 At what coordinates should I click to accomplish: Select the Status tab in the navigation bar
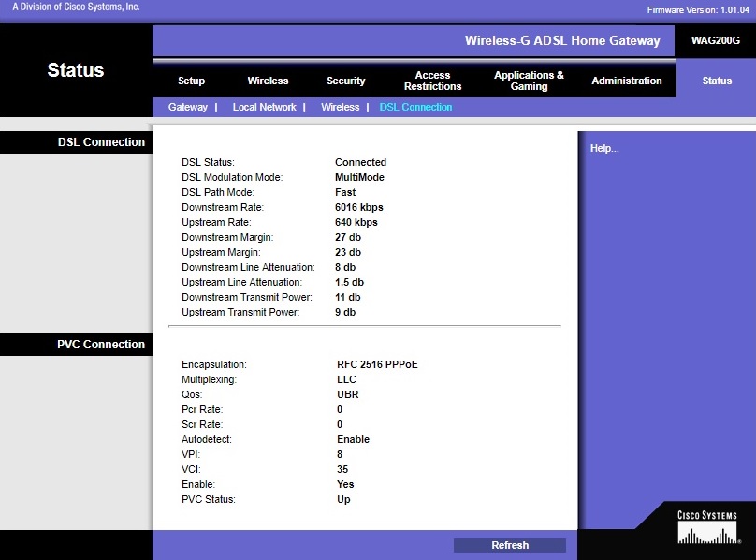click(717, 81)
